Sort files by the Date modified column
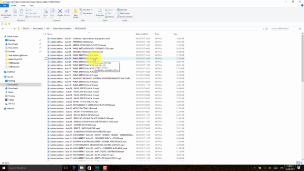Viewport: 304px width, 171px height. (142, 34)
